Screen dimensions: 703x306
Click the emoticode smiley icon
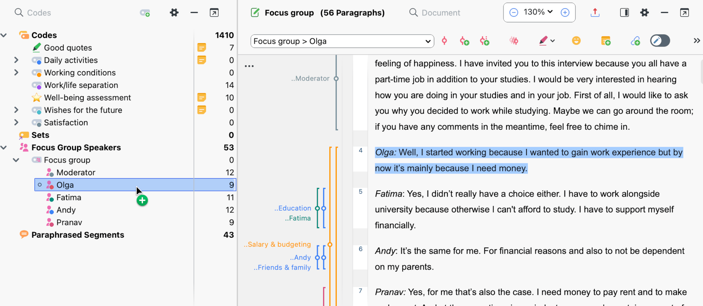pyautogui.click(x=576, y=41)
